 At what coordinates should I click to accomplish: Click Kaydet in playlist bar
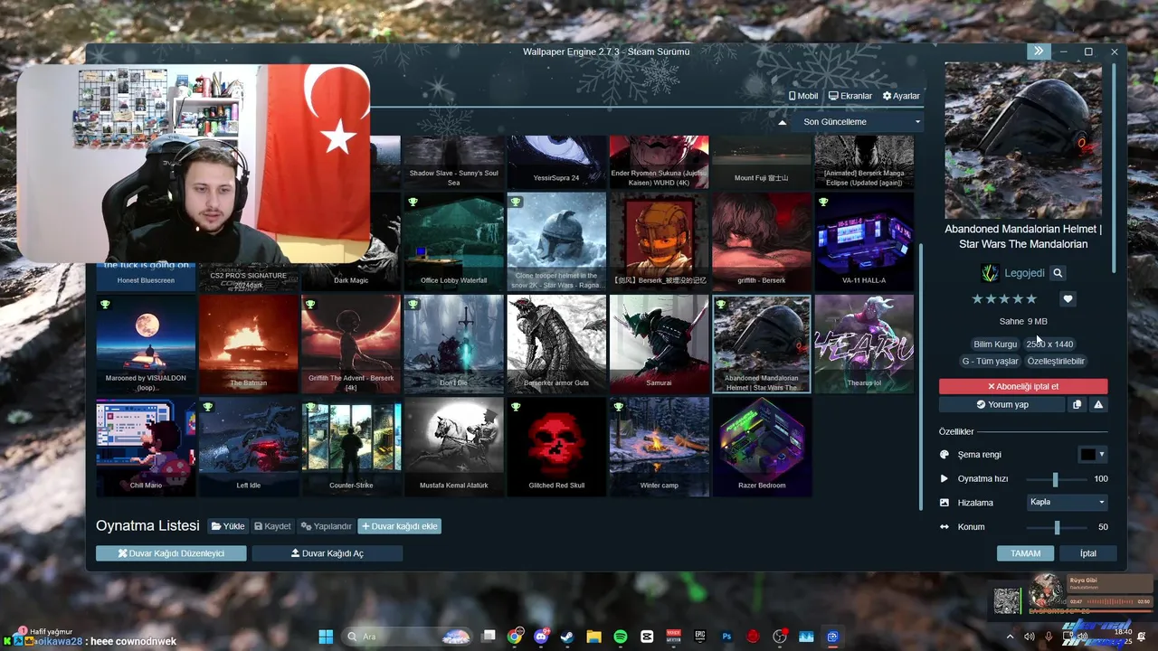pos(272,526)
